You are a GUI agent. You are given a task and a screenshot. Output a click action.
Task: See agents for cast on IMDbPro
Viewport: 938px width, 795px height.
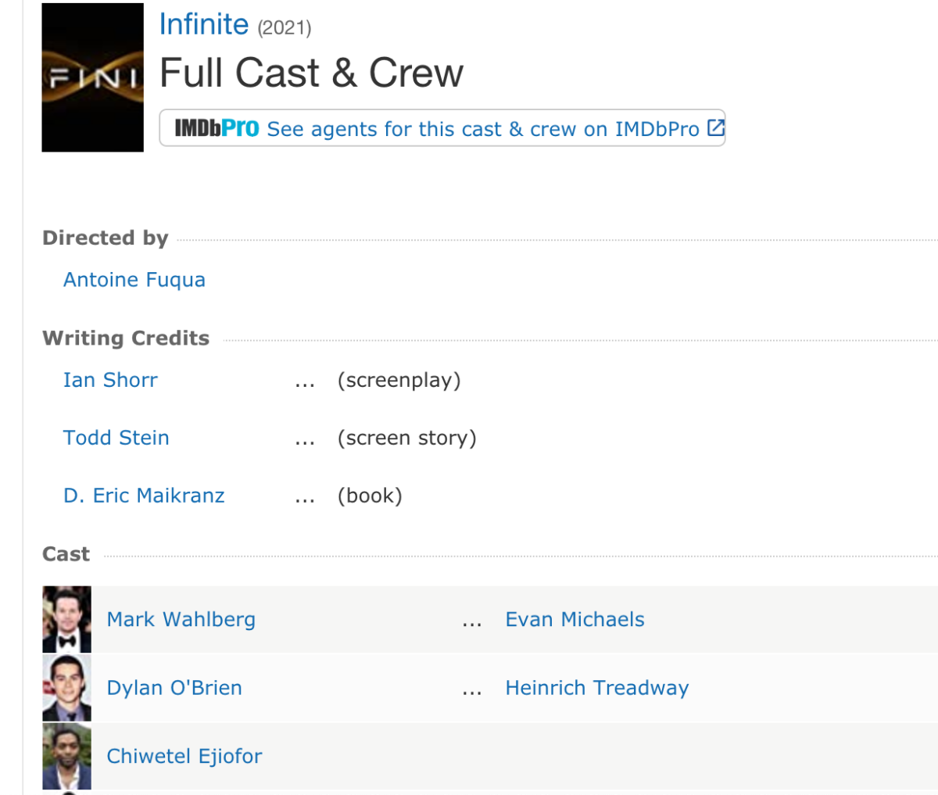point(482,129)
